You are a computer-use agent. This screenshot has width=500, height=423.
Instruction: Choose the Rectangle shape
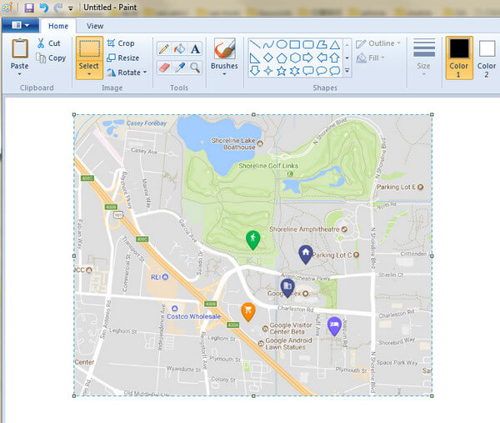pos(295,44)
